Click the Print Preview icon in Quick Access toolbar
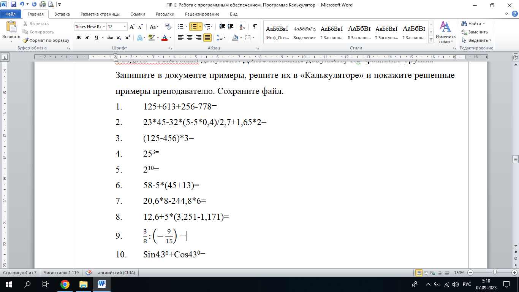 pyautogui.click(x=51, y=5)
